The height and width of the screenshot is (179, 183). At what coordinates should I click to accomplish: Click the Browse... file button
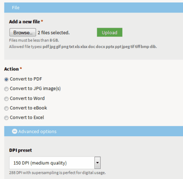tap(23, 33)
